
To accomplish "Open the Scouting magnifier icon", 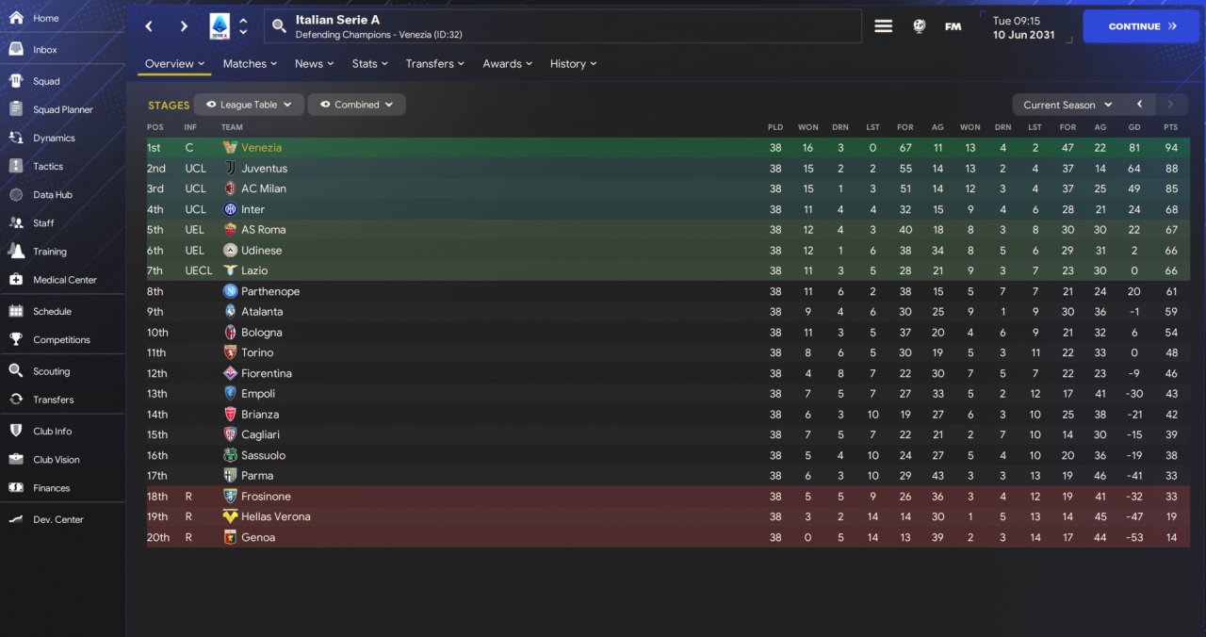I will tap(16, 370).
